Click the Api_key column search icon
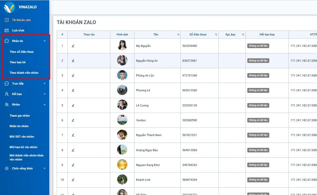 tap(243, 35)
